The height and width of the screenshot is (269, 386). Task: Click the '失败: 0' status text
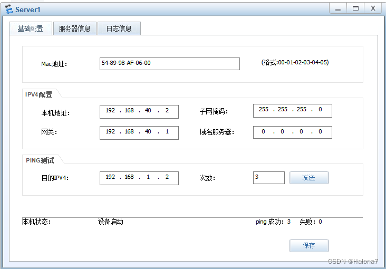[x=311, y=222]
